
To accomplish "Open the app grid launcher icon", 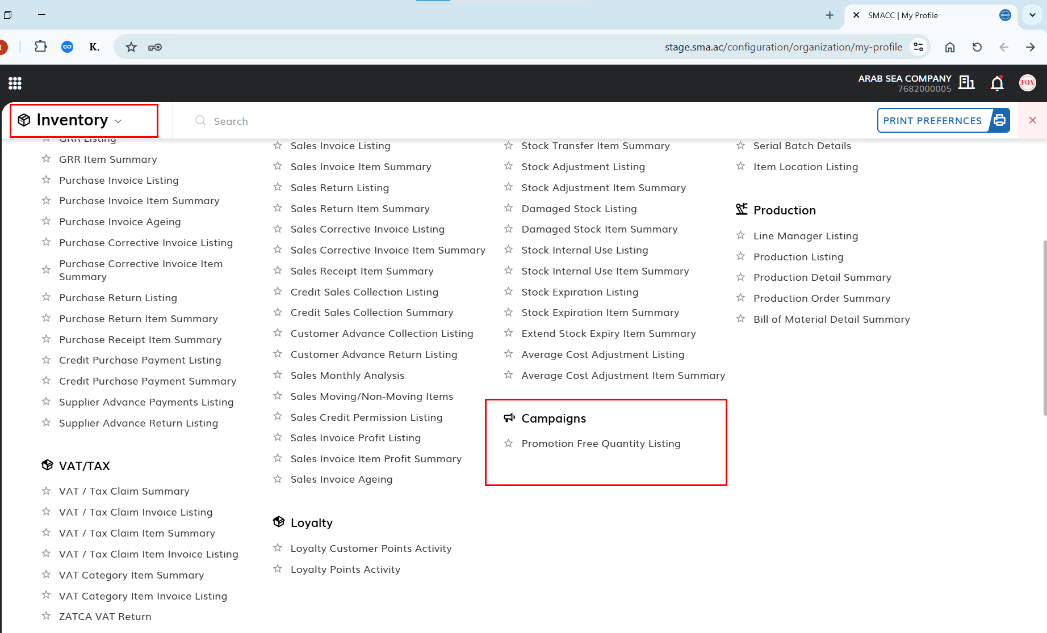I will pos(15,83).
